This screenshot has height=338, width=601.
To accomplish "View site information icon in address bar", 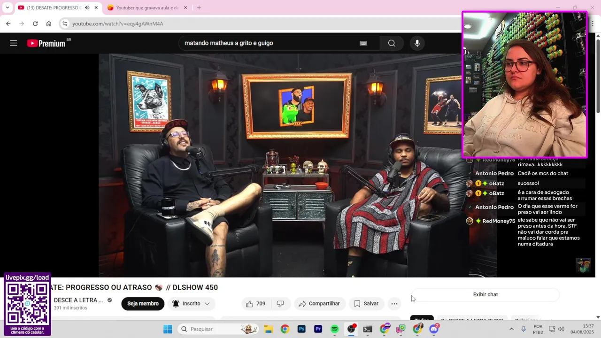I will tap(65, 23).
